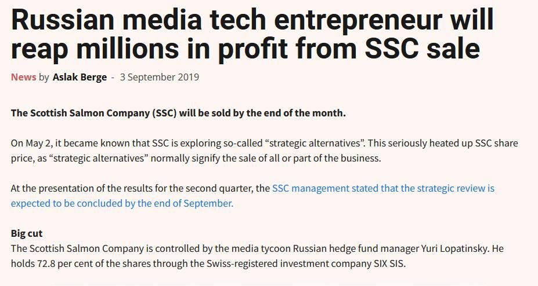Screen dimensions: 538x286
Task: Click the bold lead sentence about SSC
Action: 178,112
